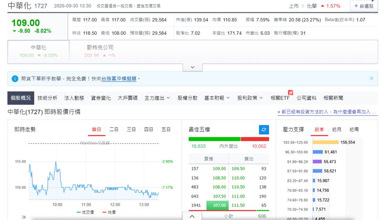Click the 台指當沖模擬器 link
The width and height of the screenshot is (382, 220).
pos(119,79)
